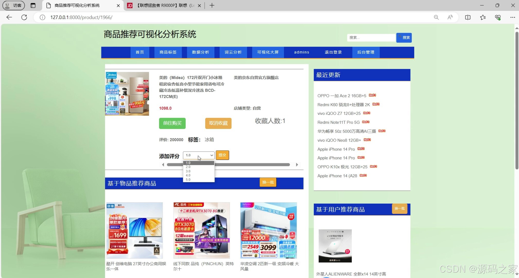The height and width of the screenshot is (278, 519).
Task: Open the 词云分析 page
Action: [233, 52]
